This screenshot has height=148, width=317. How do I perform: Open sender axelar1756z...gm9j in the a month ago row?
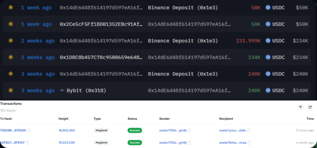pos(173,143)
